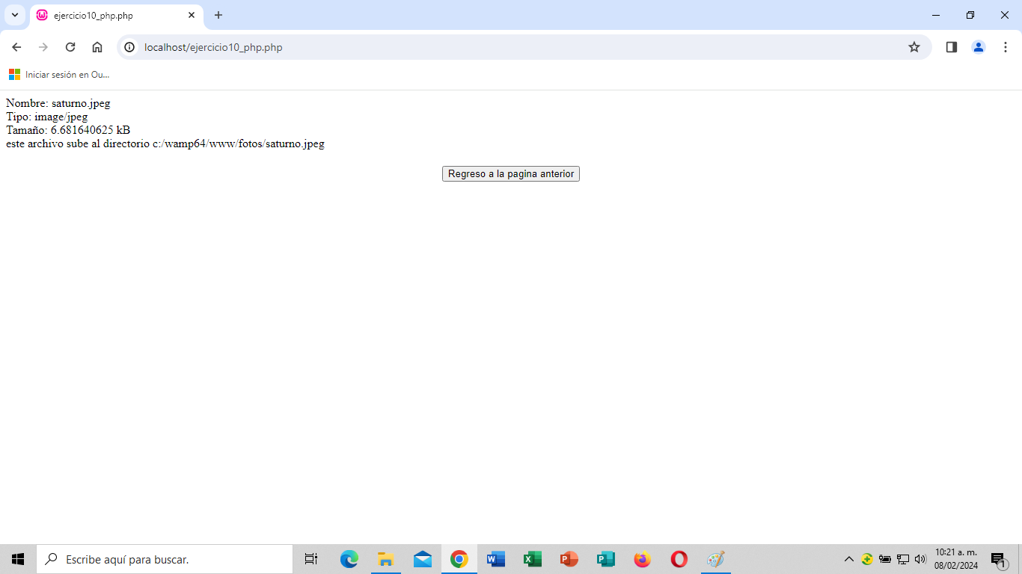Go to the browser home page
Image resolution: width=1022 pixels, height=574 pixels.
pos(97,47)
